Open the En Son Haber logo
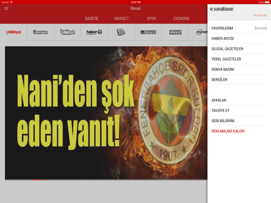The height and width of the screenshot is (203, 271). pyautogui.click(x=121, y=32)
